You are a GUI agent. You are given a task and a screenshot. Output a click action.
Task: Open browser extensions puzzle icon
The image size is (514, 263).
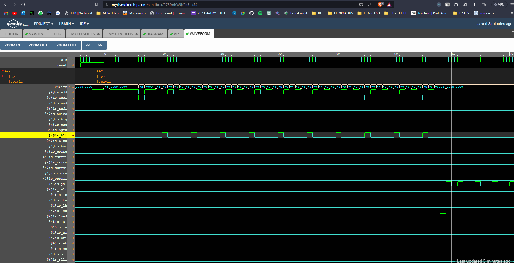coord(456,5)
